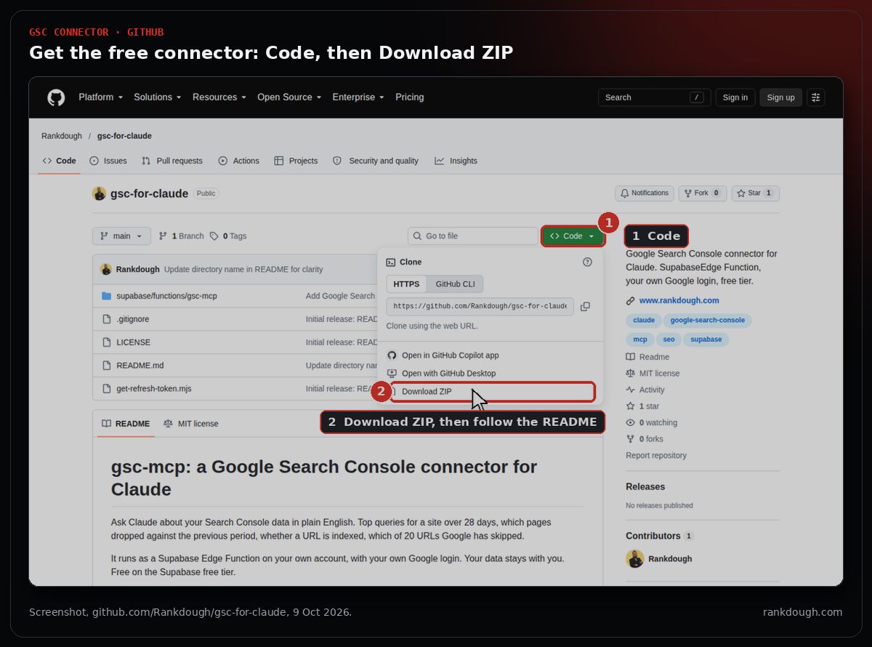Click the Sign in button
The image size is (872, 647).
coord(735,97)
